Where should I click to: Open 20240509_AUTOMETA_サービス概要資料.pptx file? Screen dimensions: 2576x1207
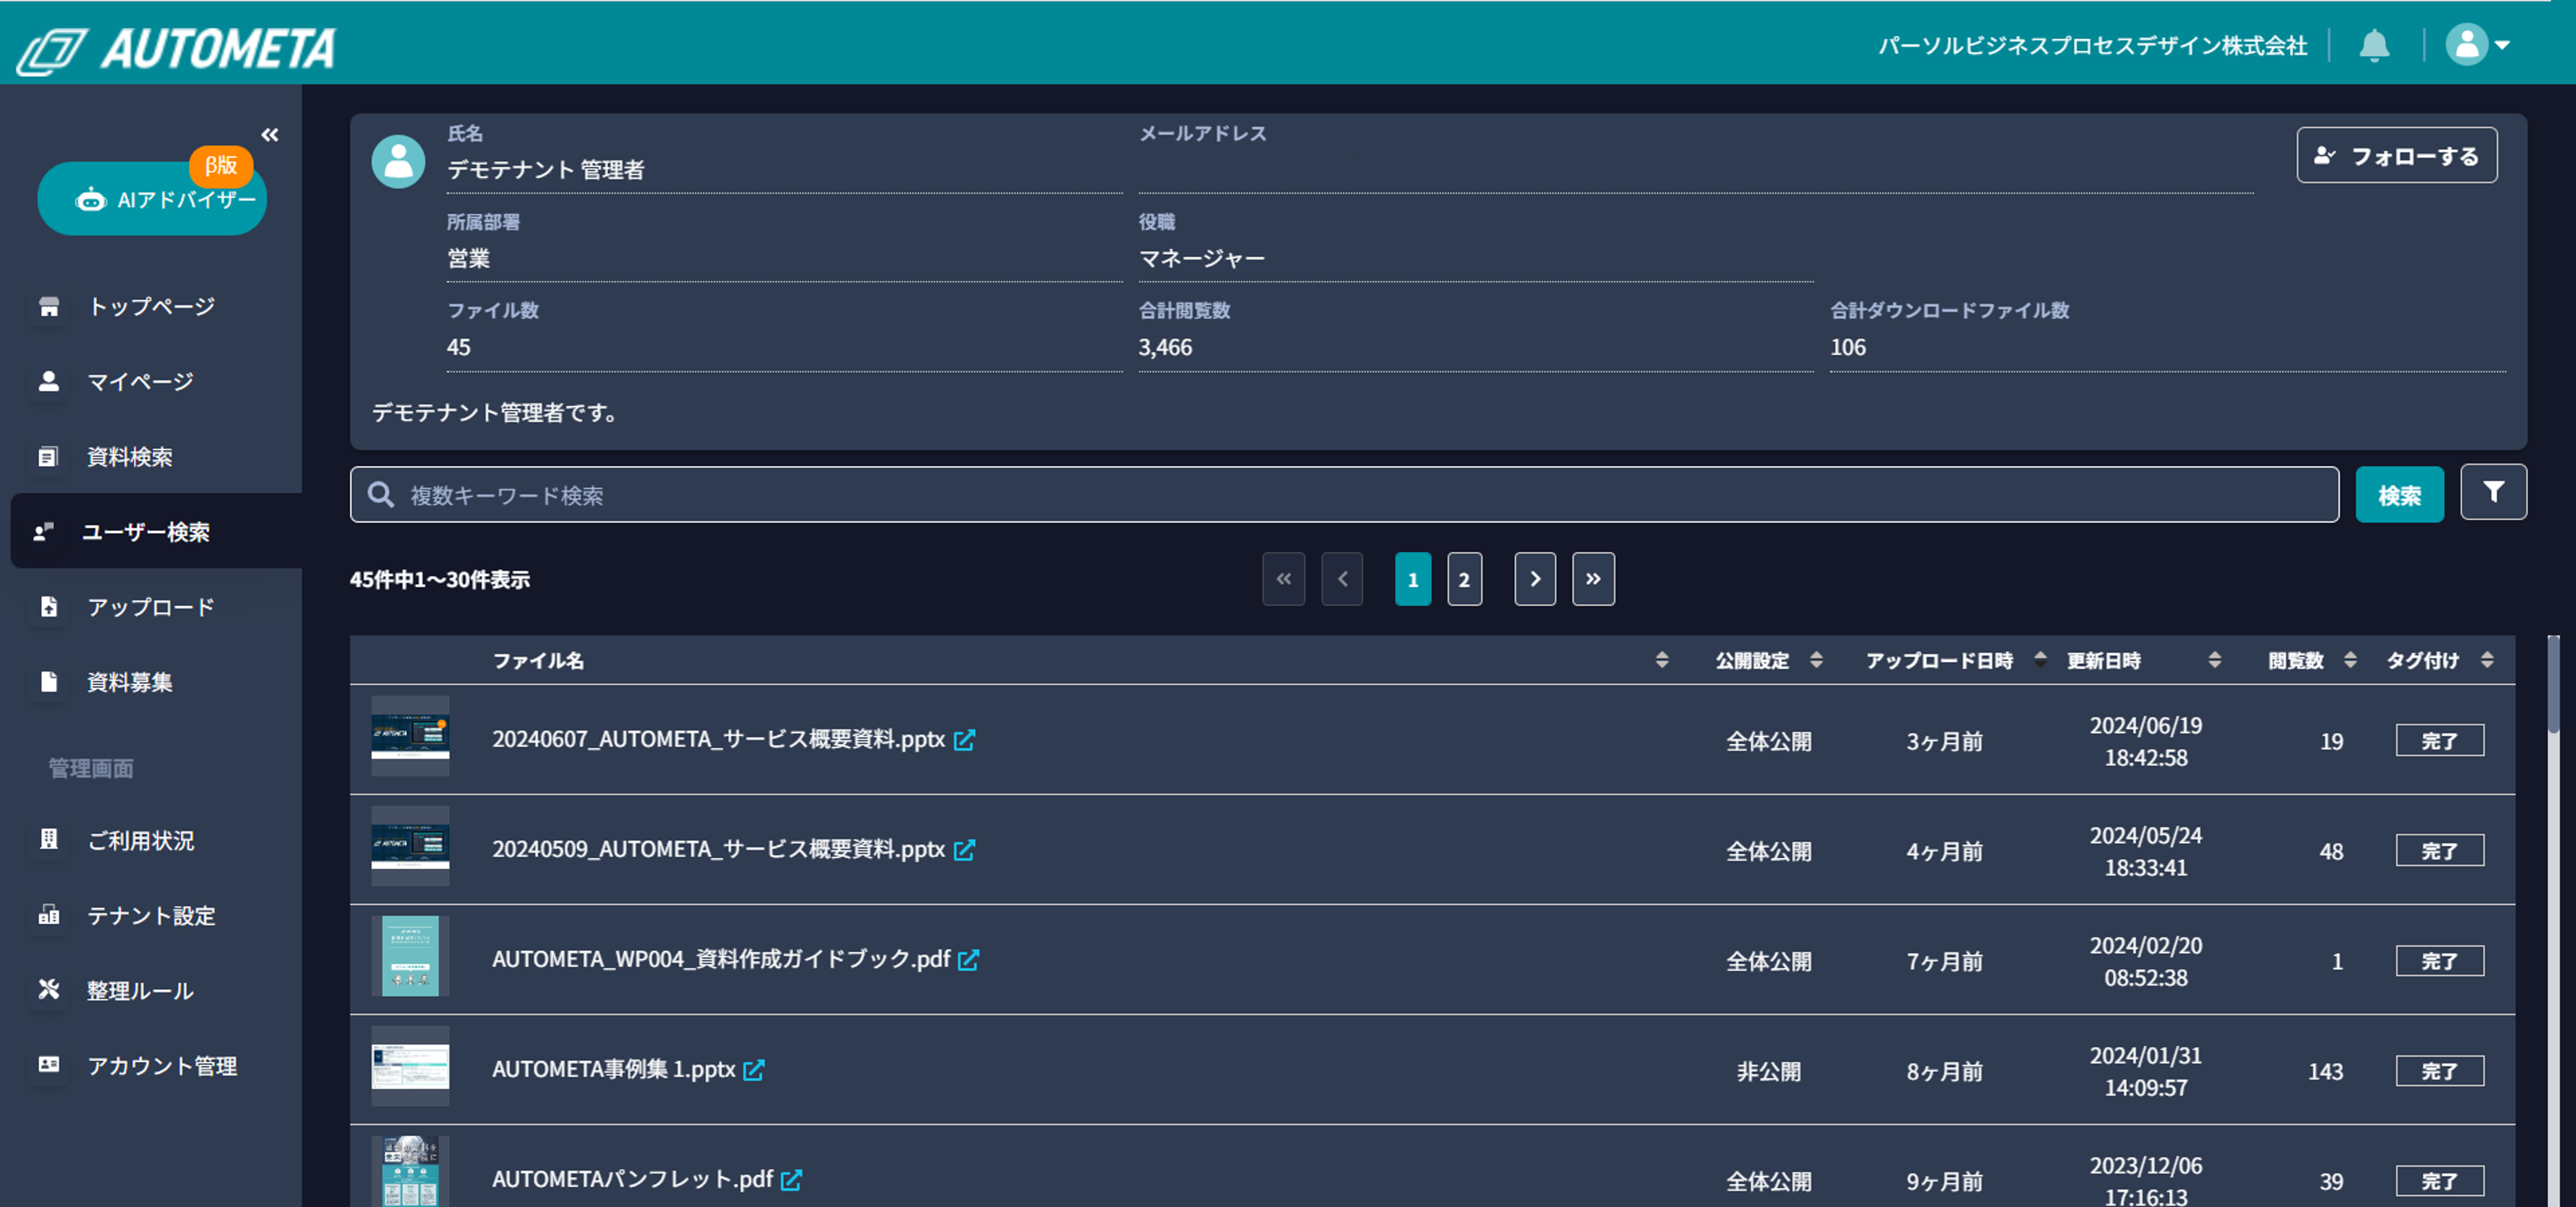(718, 849)
